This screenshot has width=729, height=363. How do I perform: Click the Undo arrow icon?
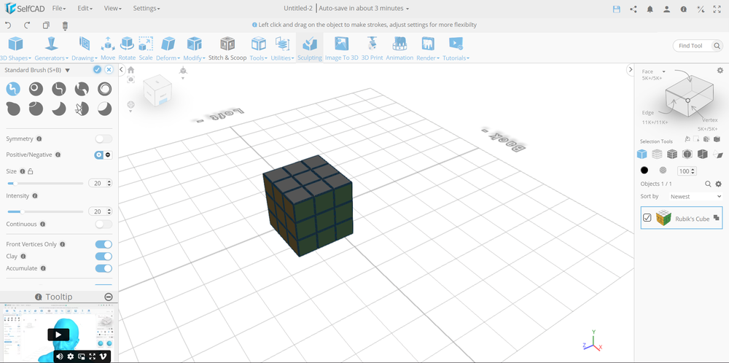pyautogui.click(x=8, y=26)
